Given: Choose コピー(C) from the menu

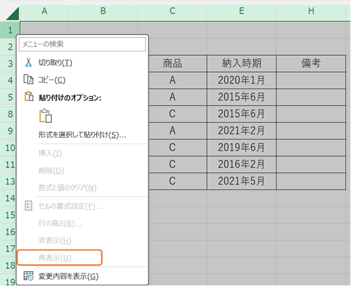Looking at the screenshot, I should tap(51, 80).
